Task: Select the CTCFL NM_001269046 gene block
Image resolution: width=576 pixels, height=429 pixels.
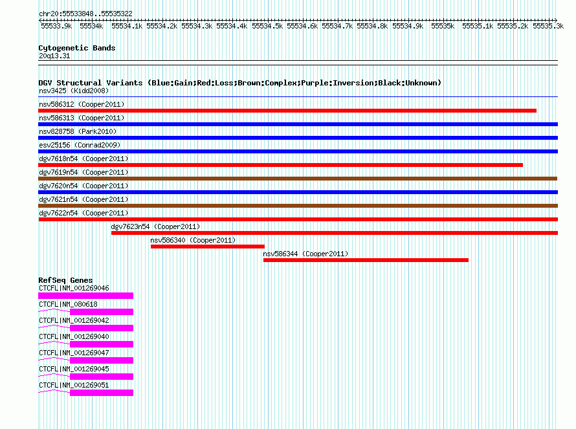Action: pyautogui.click(x=85, y=296)
